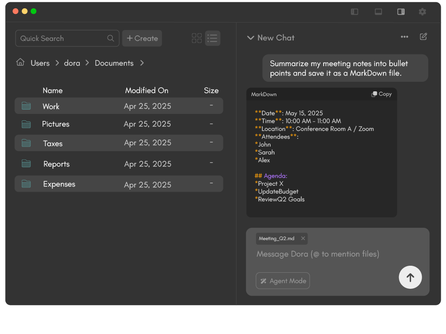The height and width of the screenshot is (334, 446).
Task: Sort by Modified On column header
Action: 147,90
